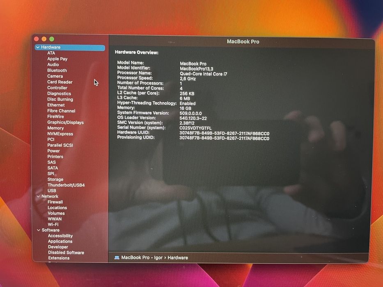The image size is (383, 287).
Task: Select the Controller entry
Action: point(57,88)
